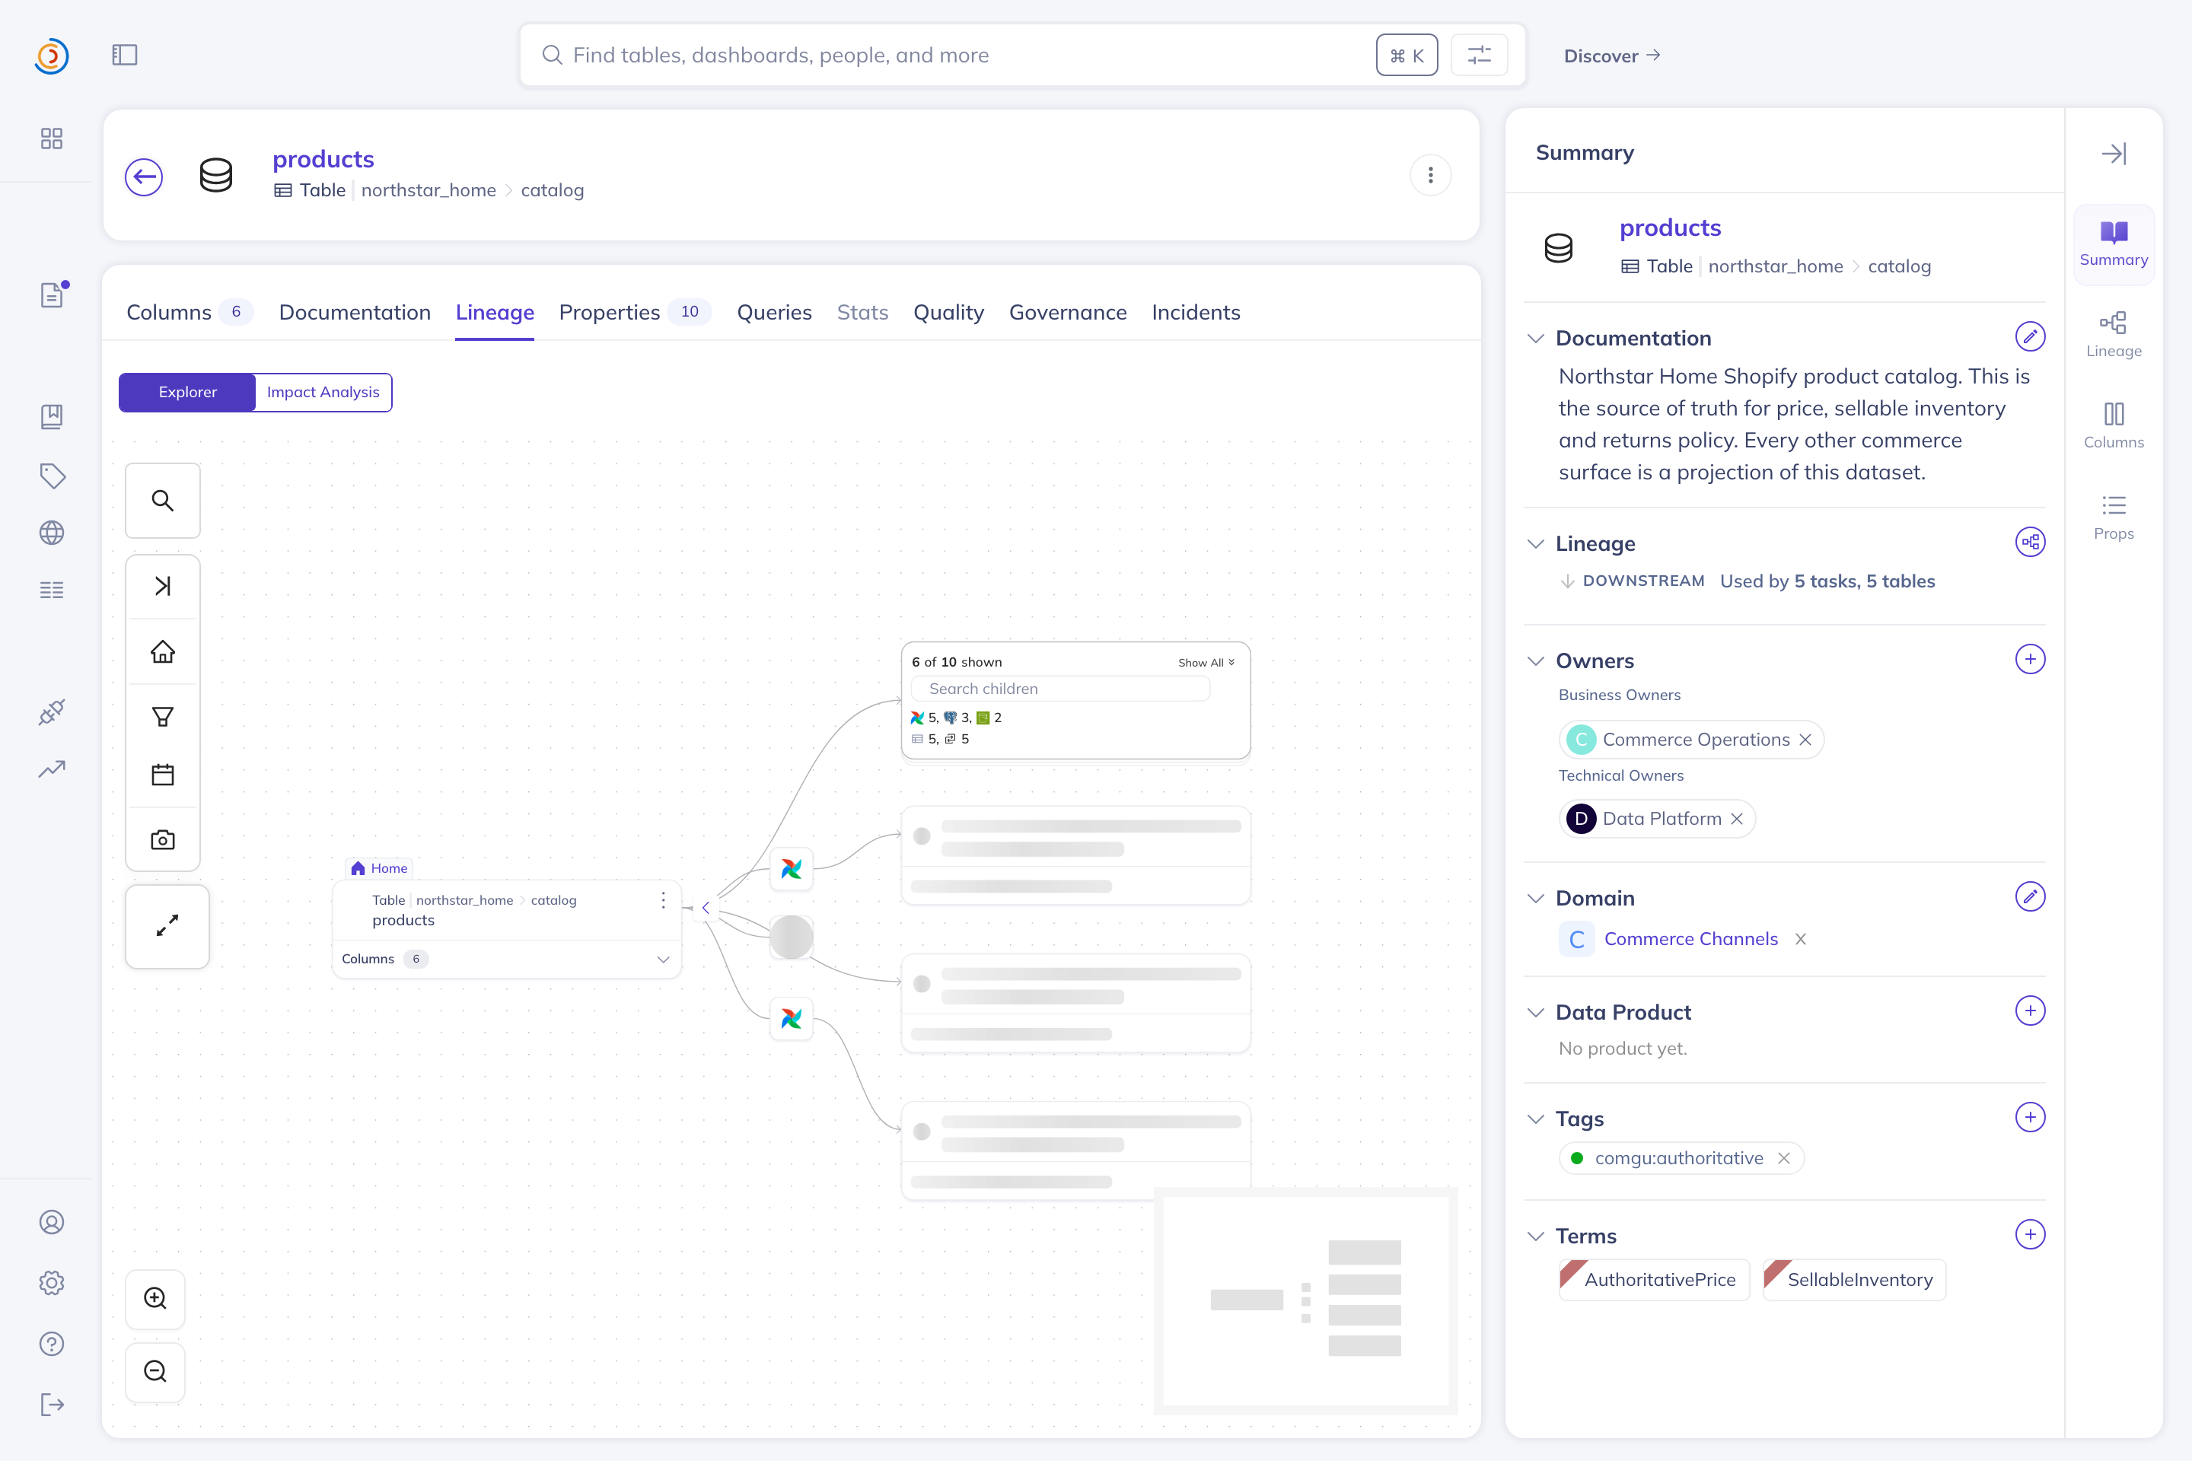Open search filter sliders icon
Viewport: 2192px width, 1461px height.
1479,55
